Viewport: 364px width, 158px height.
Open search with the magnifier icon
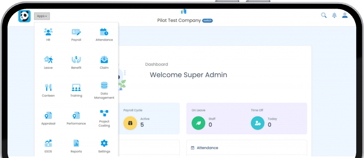pyautogui.click(x=324, y=15)
